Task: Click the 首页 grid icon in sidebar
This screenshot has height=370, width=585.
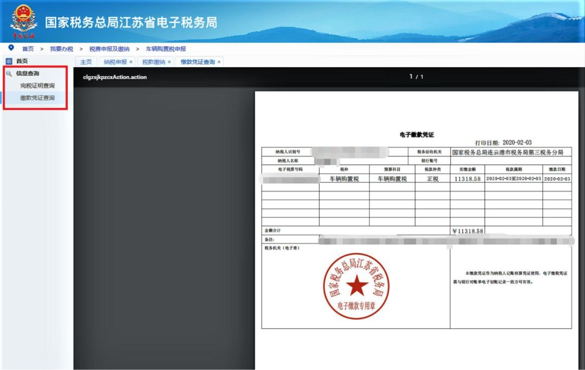Action: 9,61
